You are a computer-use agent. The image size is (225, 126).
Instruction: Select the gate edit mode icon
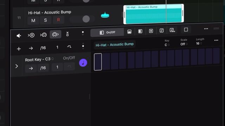tap(140, 31)
